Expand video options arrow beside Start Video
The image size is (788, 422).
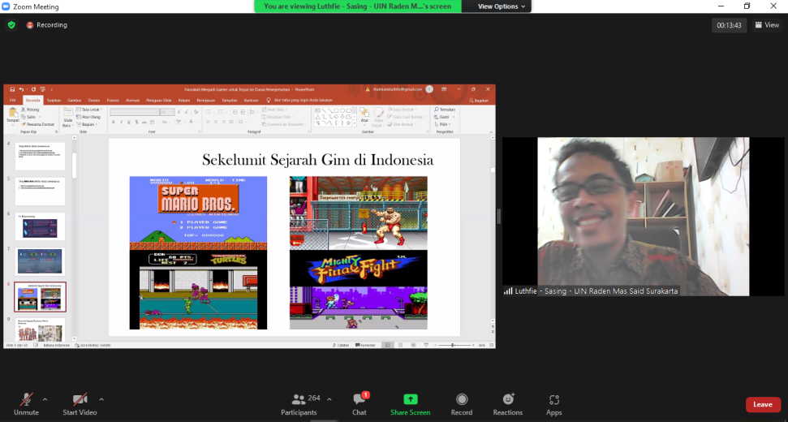101,399
